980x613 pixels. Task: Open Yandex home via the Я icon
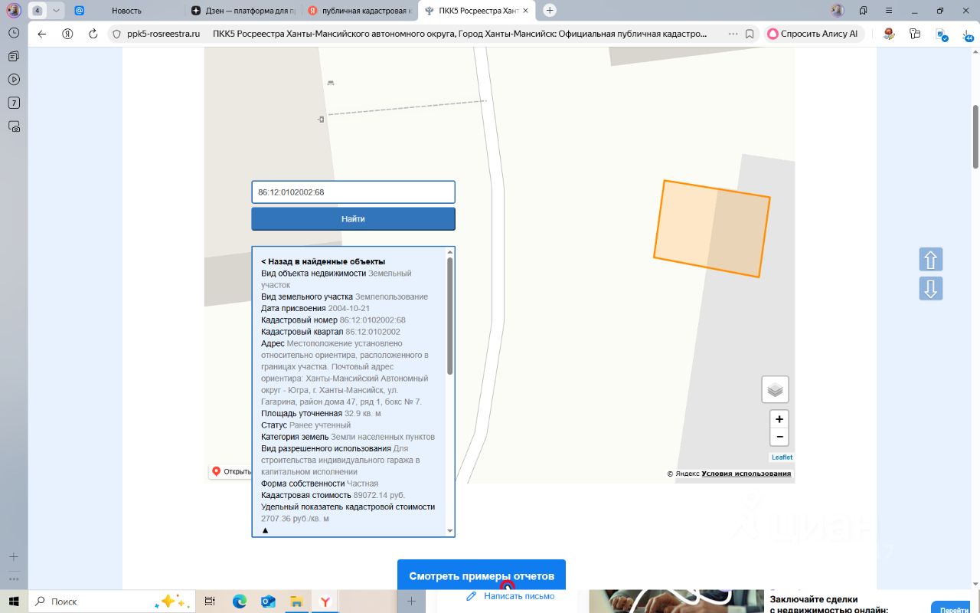point(67,34)
